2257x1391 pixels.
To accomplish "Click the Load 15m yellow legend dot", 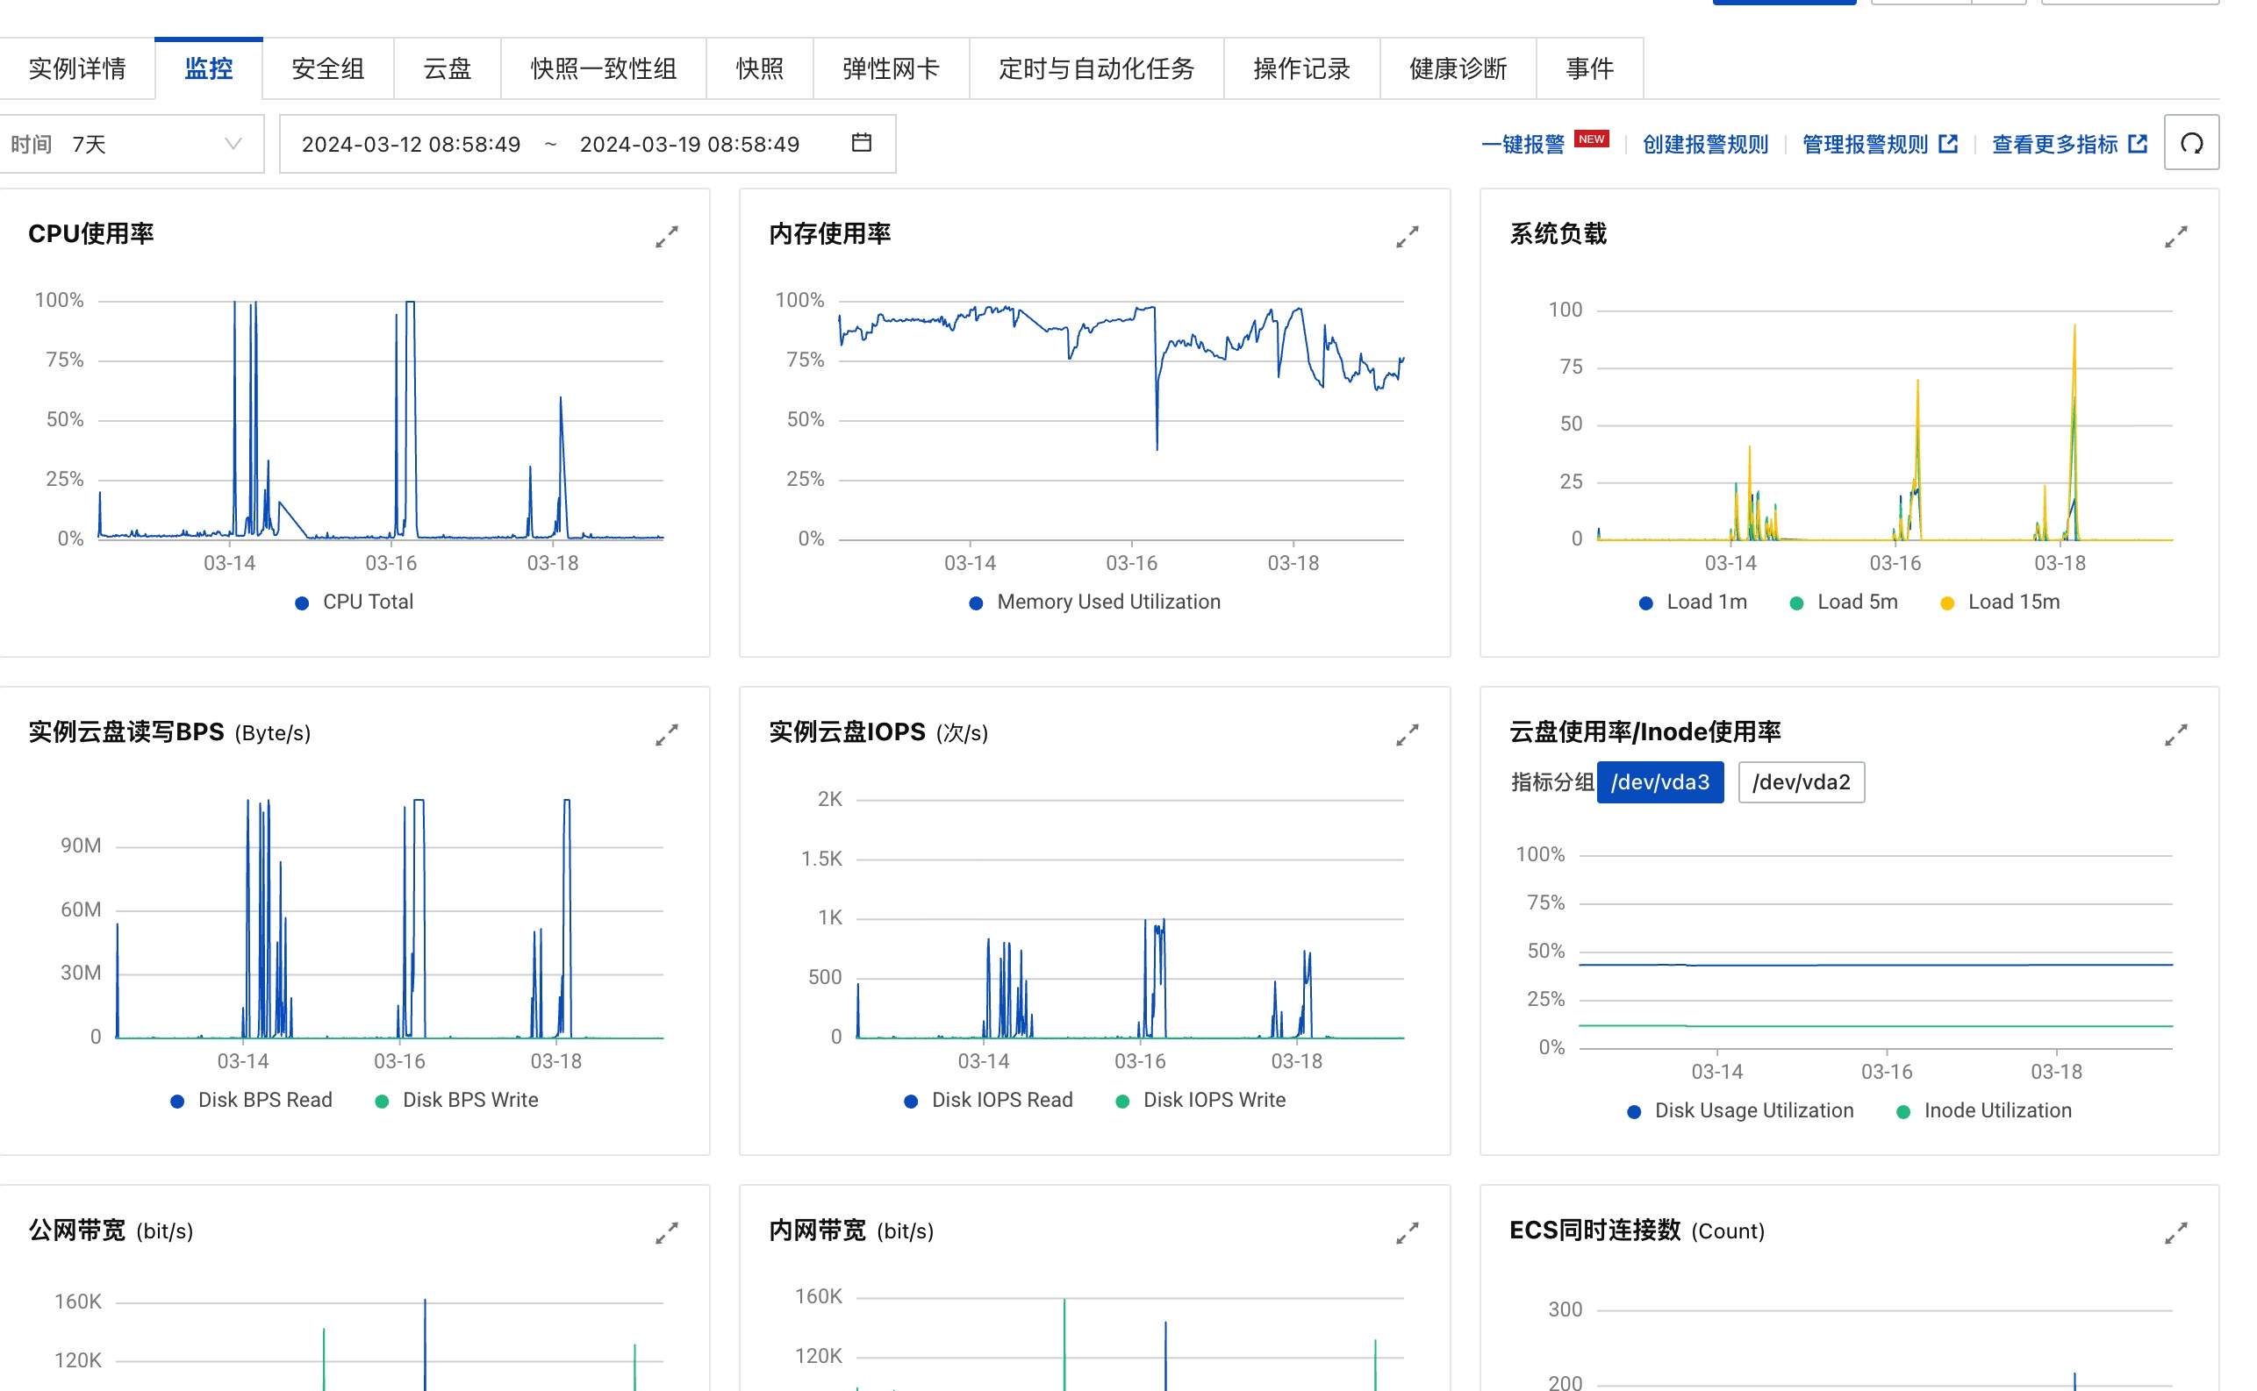I will pyautogui.click(x=1947, y=603).
